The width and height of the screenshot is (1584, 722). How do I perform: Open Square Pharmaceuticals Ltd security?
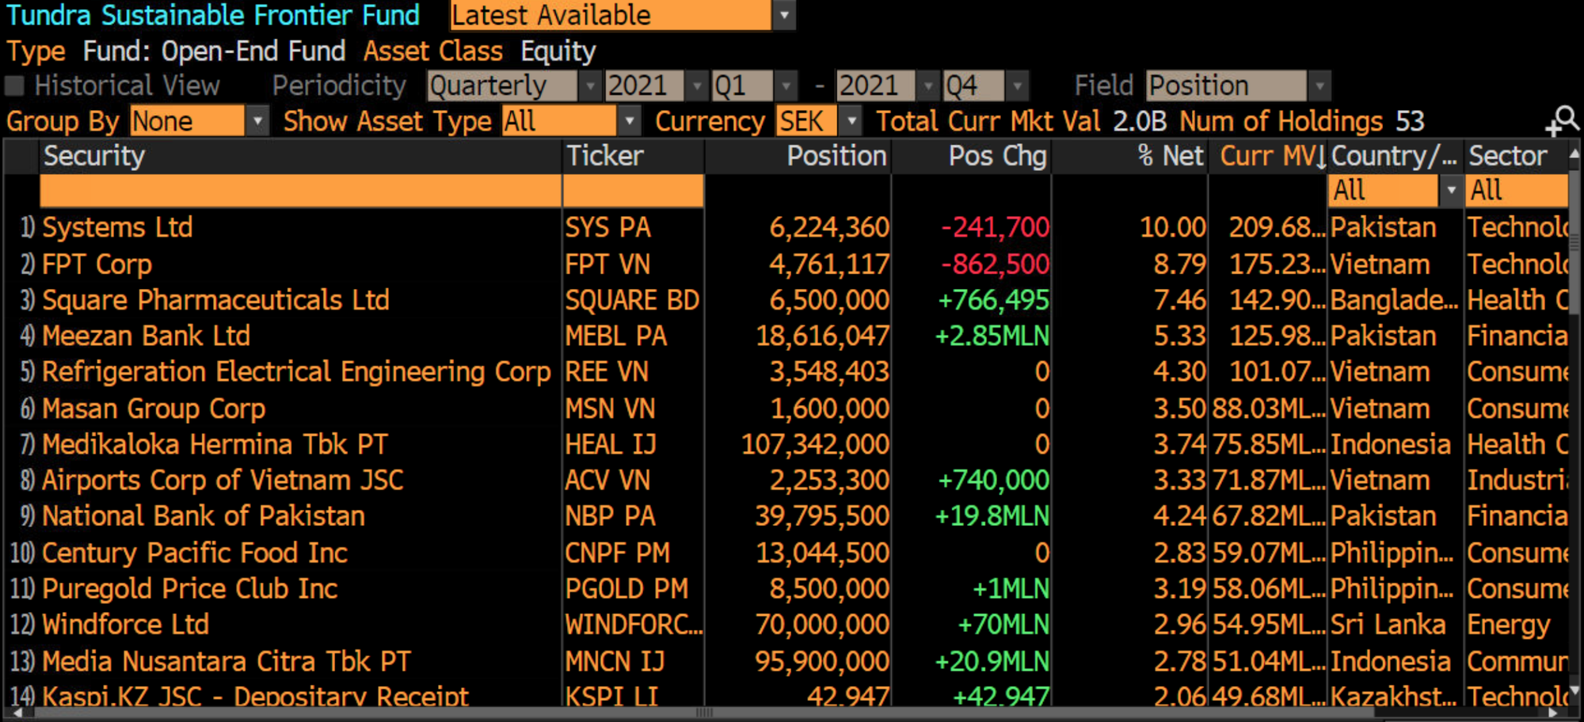pyautogui.click(x=215, y=300)
